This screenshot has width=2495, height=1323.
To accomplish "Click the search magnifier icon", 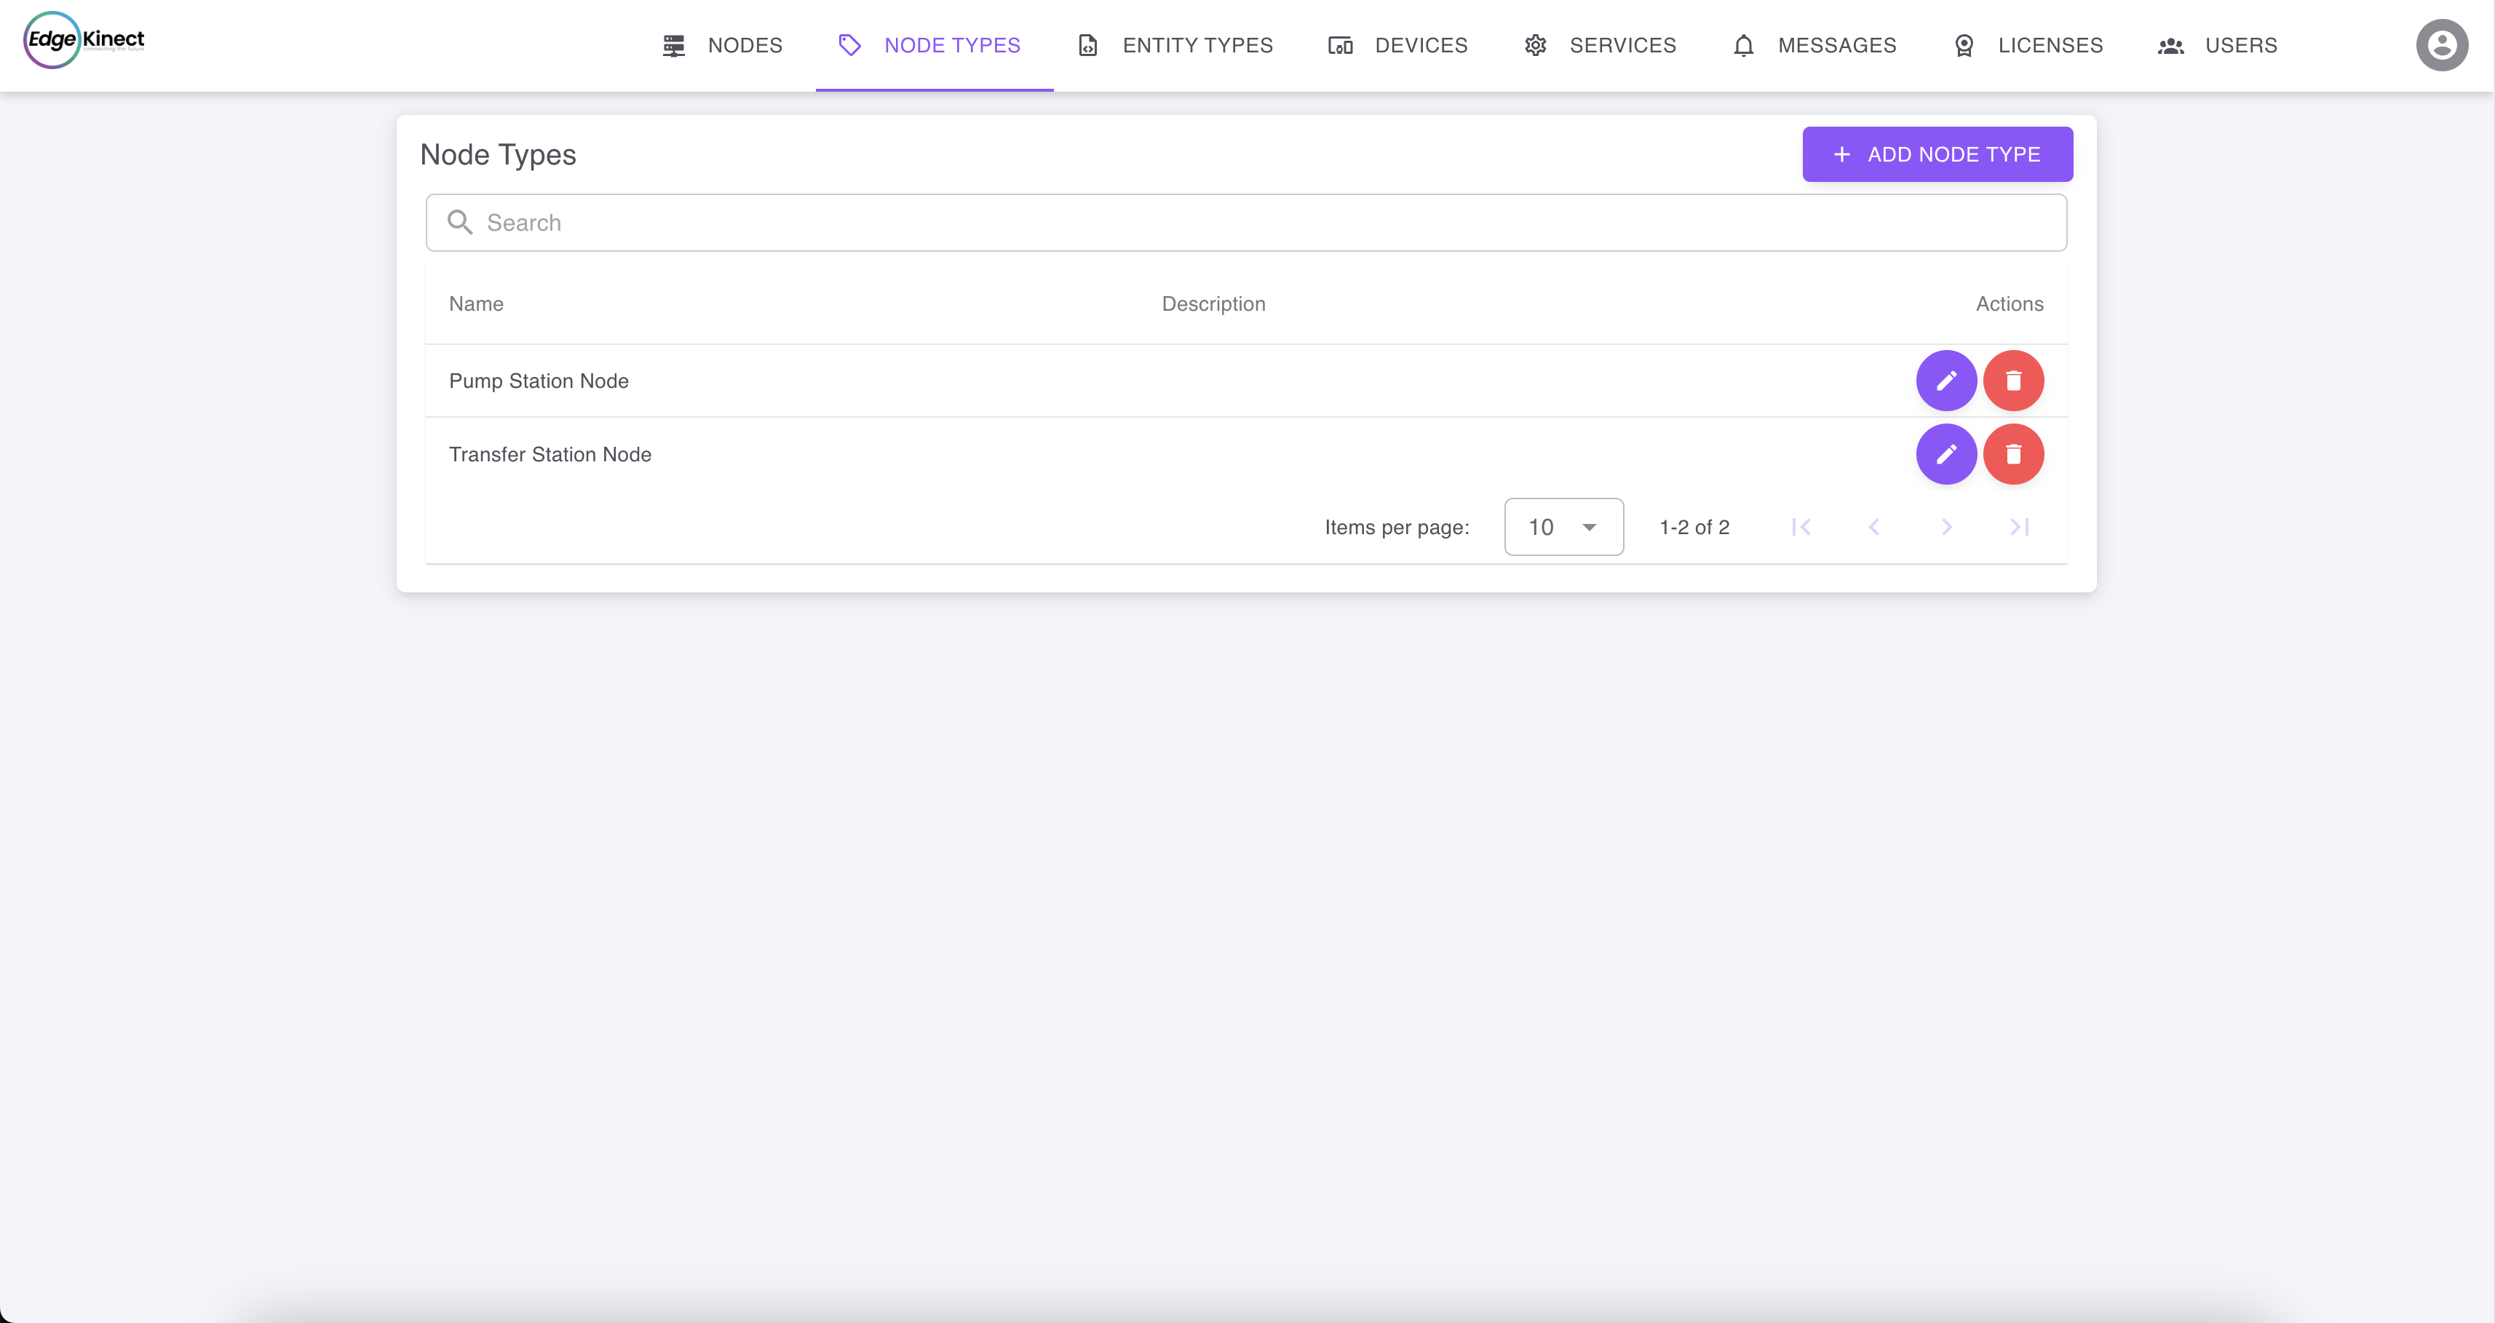I will tap(460, 223).
